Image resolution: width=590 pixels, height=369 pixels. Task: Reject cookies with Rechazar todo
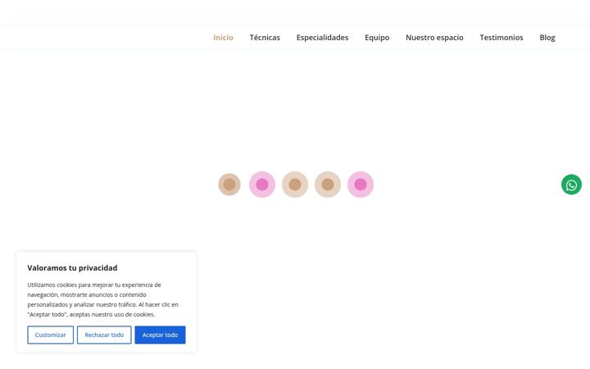pos(104,335)
